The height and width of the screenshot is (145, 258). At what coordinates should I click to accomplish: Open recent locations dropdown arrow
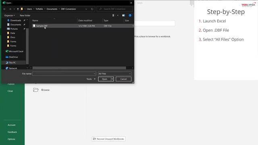point(14,9)
